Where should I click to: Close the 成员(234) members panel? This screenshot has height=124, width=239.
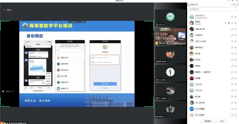point(234,5)
